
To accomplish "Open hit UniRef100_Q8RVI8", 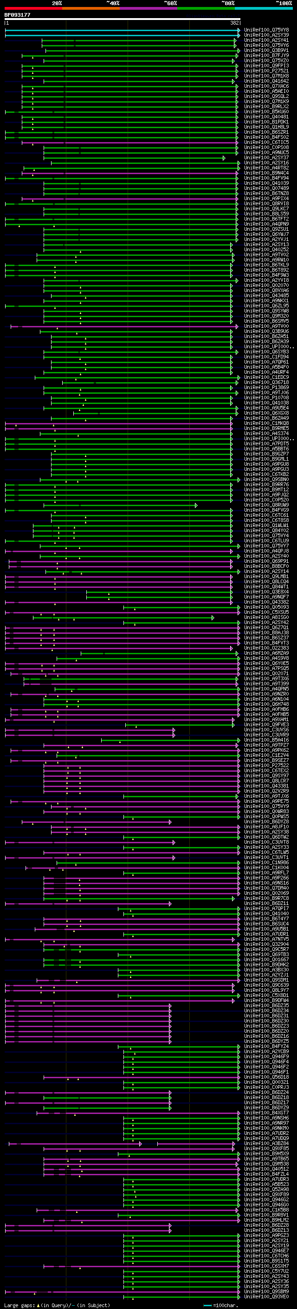I will (x=266, y=204).
